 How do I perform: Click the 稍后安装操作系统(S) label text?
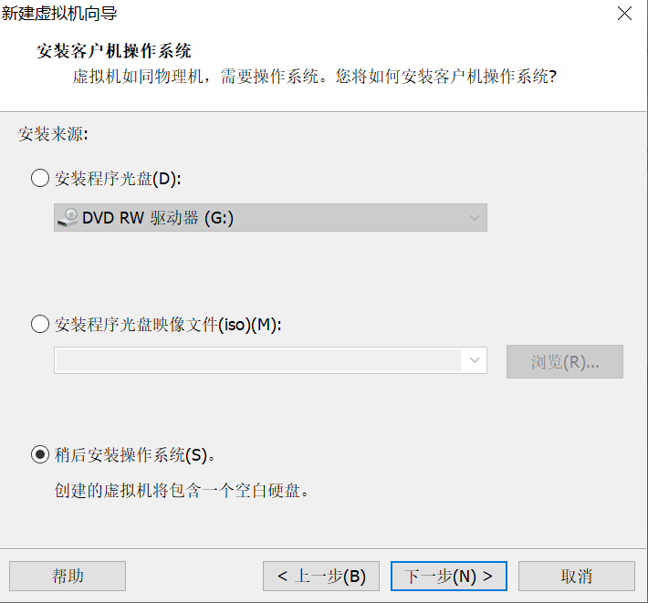point(134,455)
